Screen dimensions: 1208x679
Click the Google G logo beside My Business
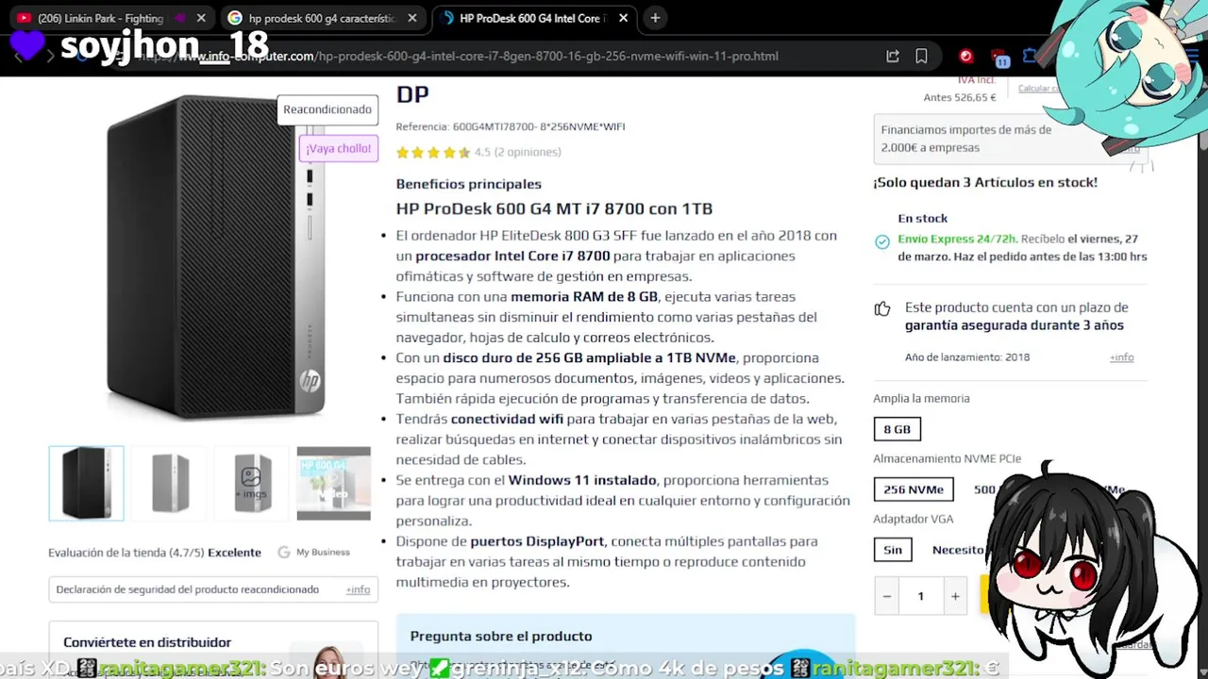tap(284, 553)
